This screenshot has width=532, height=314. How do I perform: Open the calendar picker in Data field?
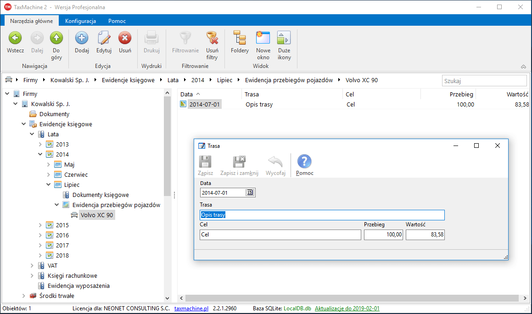click(250, 193)
